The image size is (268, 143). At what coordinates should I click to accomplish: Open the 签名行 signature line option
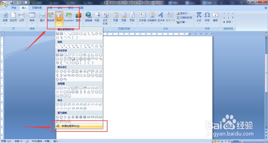coord(183,13)
